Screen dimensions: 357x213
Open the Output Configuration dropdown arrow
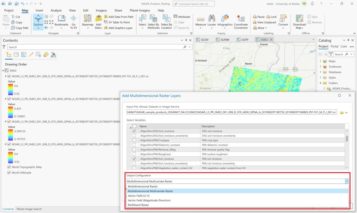click(346, 181)
